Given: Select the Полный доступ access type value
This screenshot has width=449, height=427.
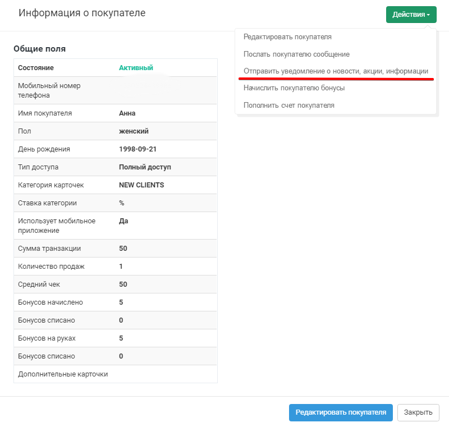Looking at the screenshot, I should [145, 167].
